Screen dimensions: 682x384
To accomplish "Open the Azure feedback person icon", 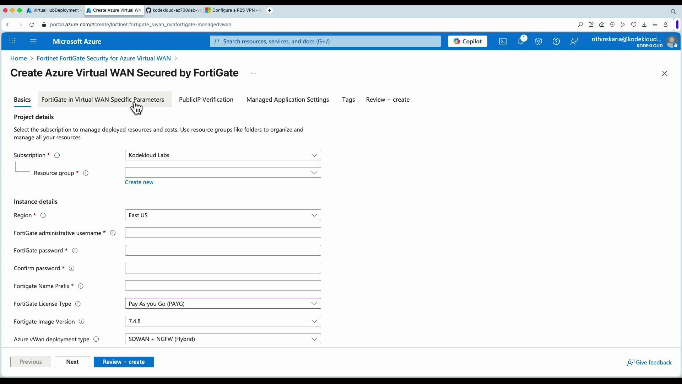I will (x=574, y=41).
